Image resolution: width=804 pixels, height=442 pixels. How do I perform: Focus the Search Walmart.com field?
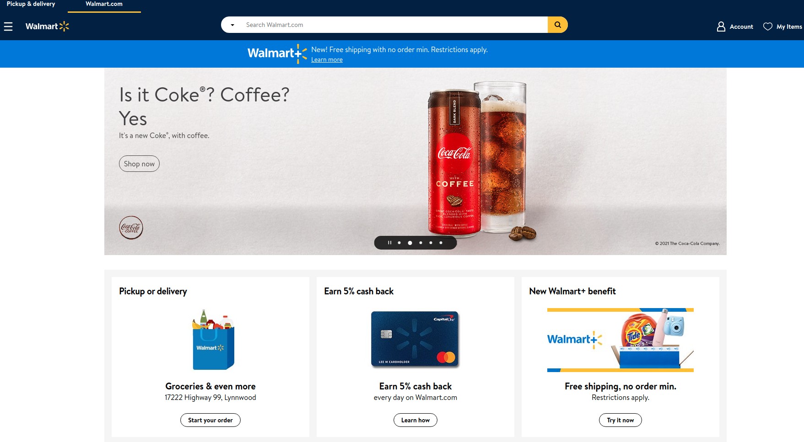pyautogui.click(x=394, y=25)
